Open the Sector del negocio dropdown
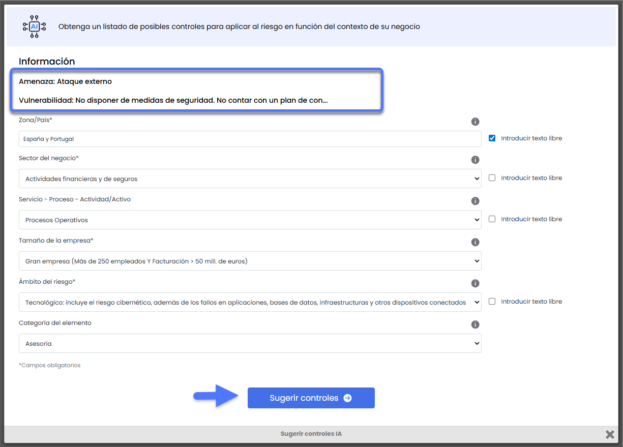623x447 pixels. point(250,178)
